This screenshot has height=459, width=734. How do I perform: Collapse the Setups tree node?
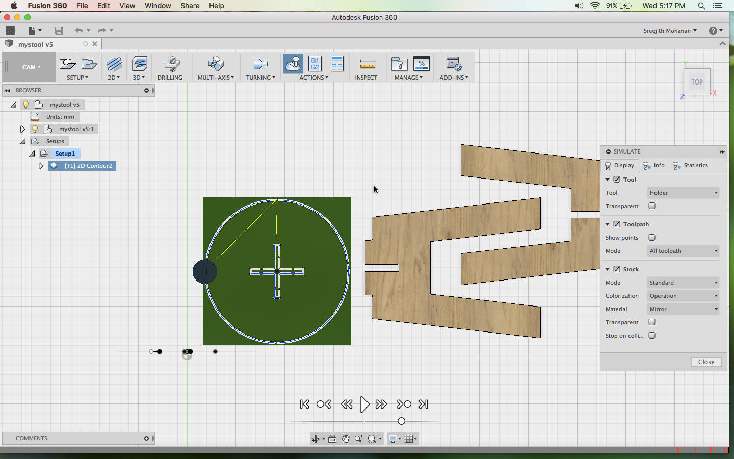pyautogui.click(x=22, y=141)
